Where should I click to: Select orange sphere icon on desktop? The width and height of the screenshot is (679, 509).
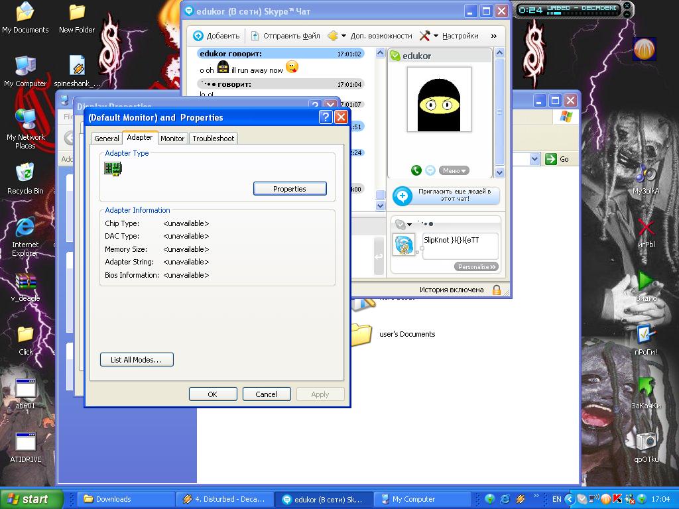(x=645, y=49)
